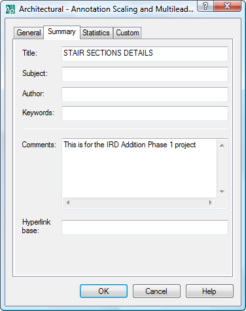This screenshot has height=311, width=246.
Task: Open the Help button
Action: click(209, 291)
